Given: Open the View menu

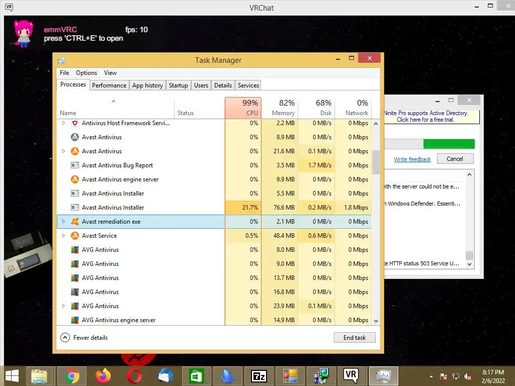Looking at the screenshot, I should (110, 73).
